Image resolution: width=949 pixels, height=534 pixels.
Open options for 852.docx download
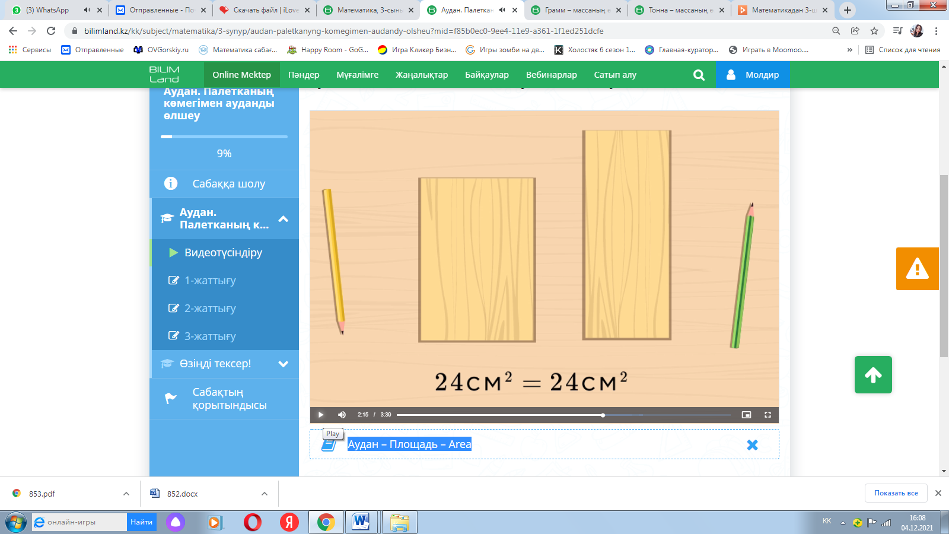pyautogui.click(x=265, y=494)
